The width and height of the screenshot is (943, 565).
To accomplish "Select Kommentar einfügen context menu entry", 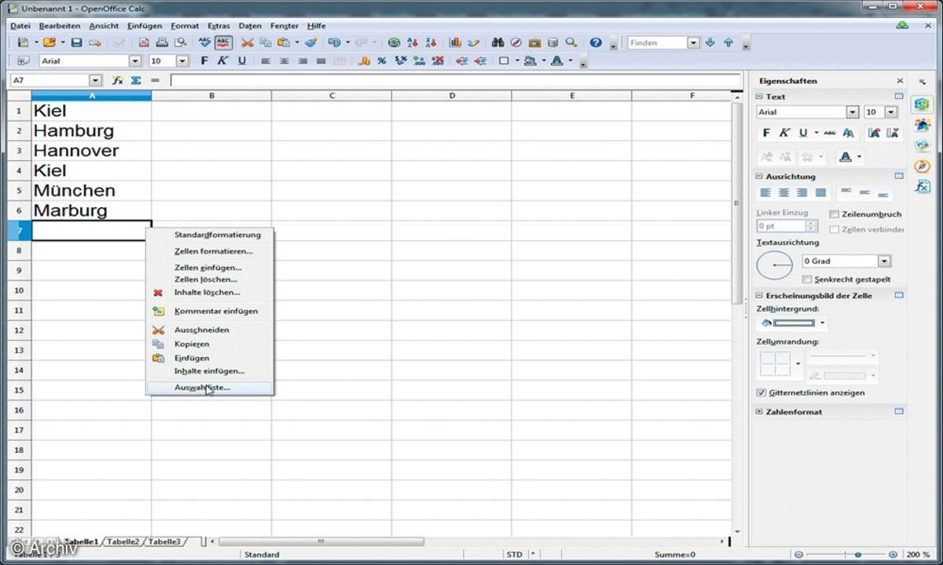I will pyautogui.click(x=210, y=311).
